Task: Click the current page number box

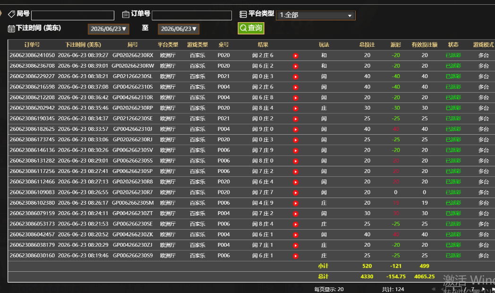Action: tap(454, 289)
